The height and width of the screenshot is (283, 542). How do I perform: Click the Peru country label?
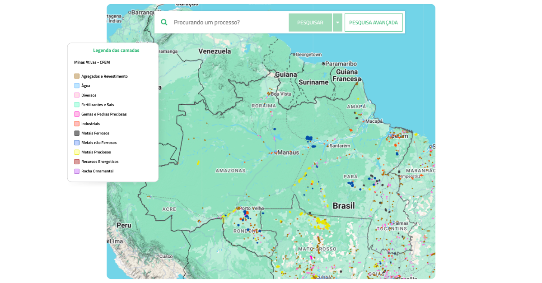[124, 225]
